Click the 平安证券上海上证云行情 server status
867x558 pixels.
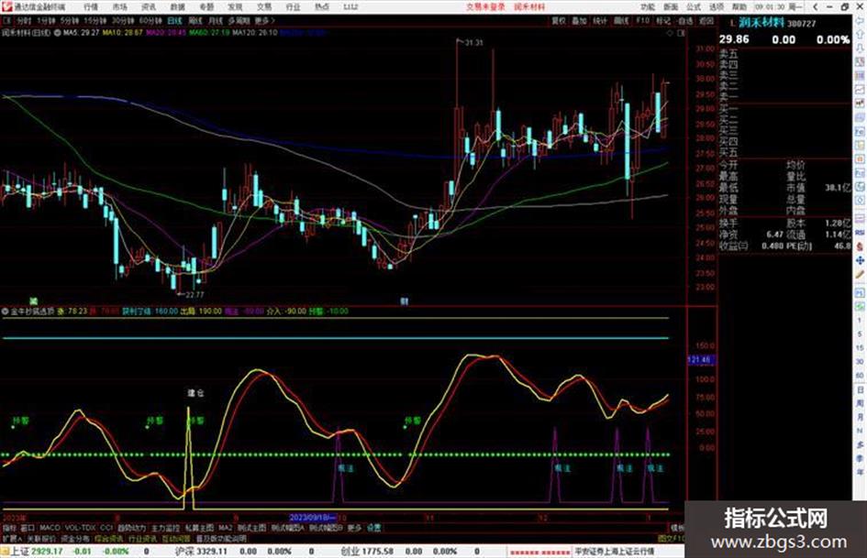click(x=615, y=552)
